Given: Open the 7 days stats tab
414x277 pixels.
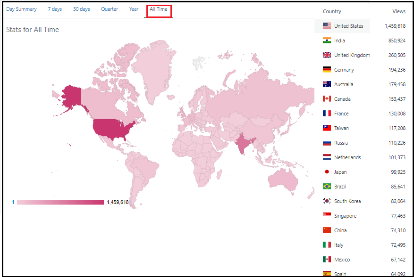Looking at the screenshot, I should tap(55, 9).
